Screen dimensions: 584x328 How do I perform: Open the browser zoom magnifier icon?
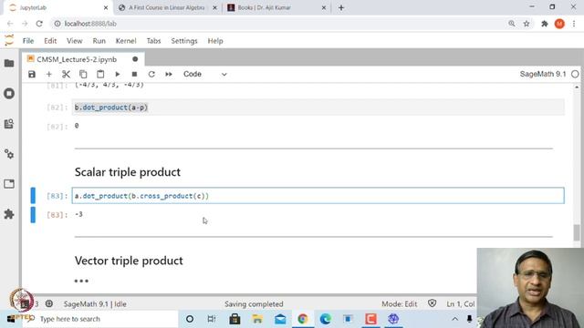(x=512, y=24)
